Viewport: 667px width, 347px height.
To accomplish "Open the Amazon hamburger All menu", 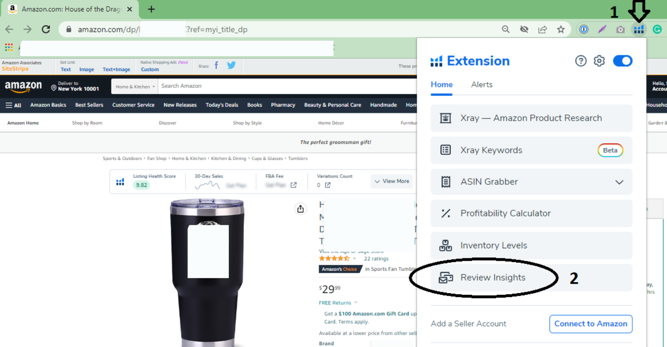I will [13, 105].
